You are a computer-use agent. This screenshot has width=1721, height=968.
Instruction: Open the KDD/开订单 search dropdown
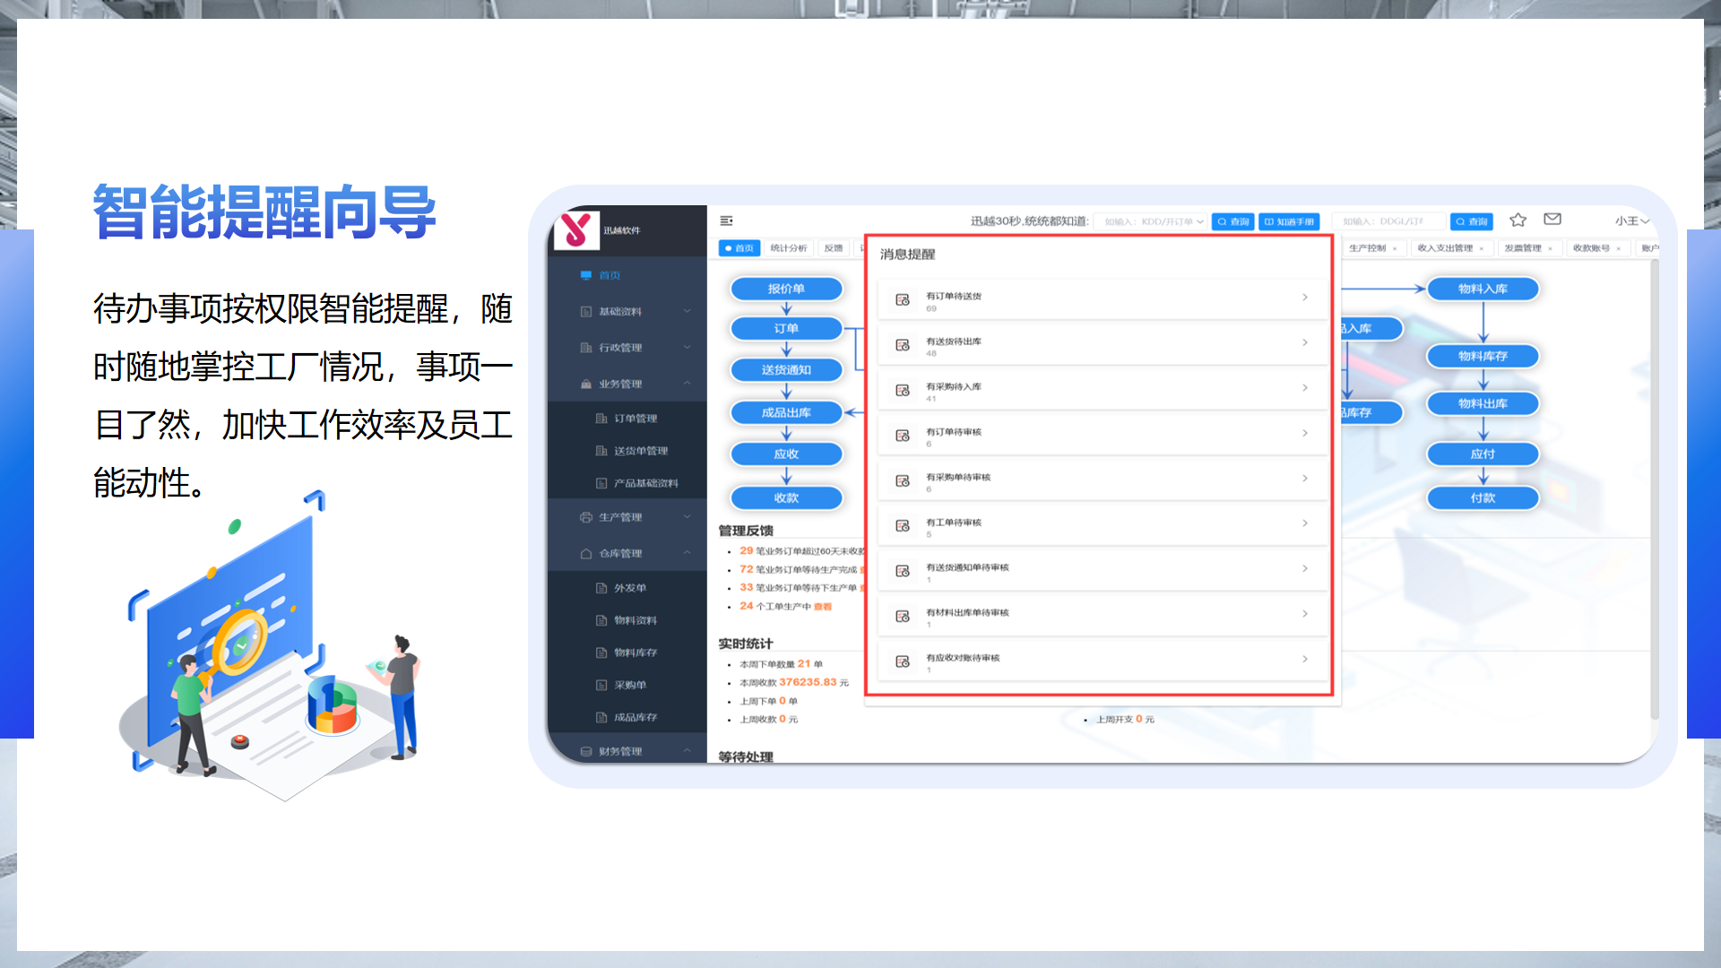[x=1151, y=221]
